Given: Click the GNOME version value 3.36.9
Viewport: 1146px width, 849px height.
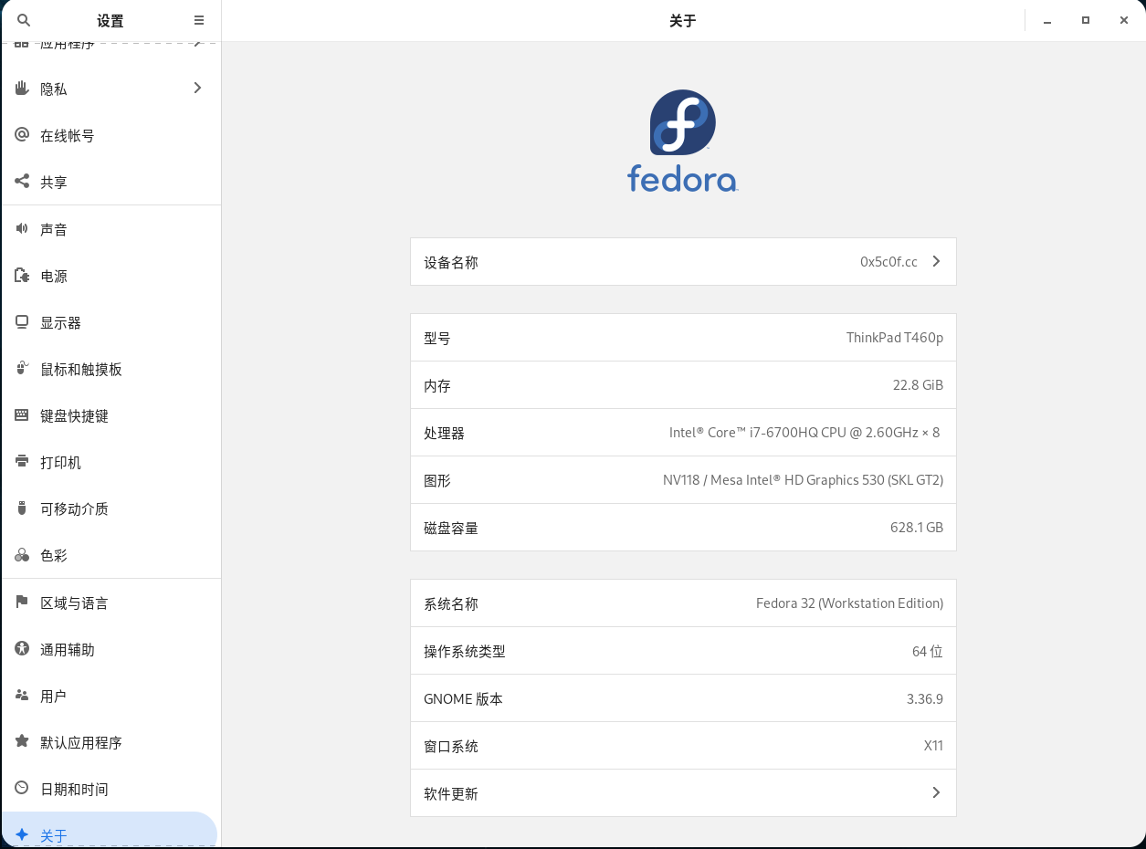Looking at the screenshot, I should pyautogui.click(x=925, y=698).
